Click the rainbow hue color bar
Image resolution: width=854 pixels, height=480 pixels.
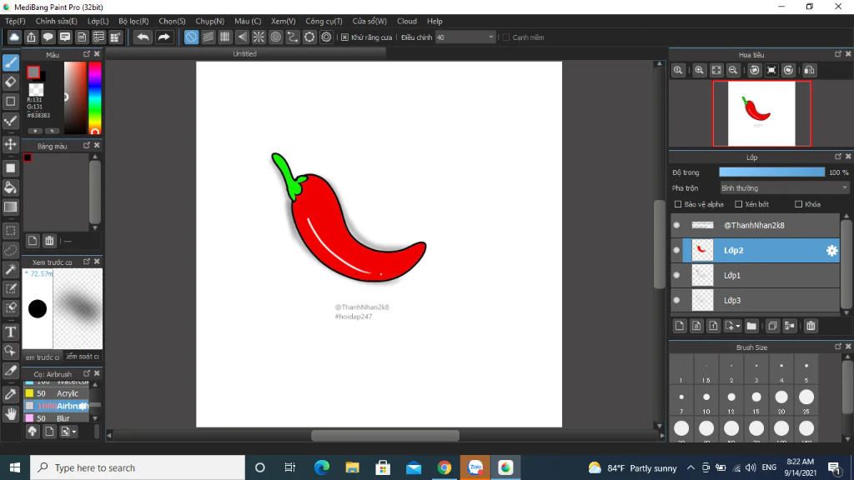coord(95,98)
